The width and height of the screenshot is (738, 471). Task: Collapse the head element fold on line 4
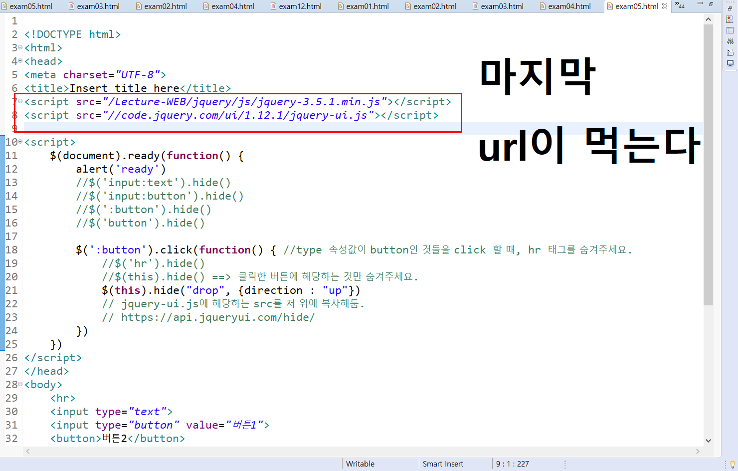tap(20, 61)
